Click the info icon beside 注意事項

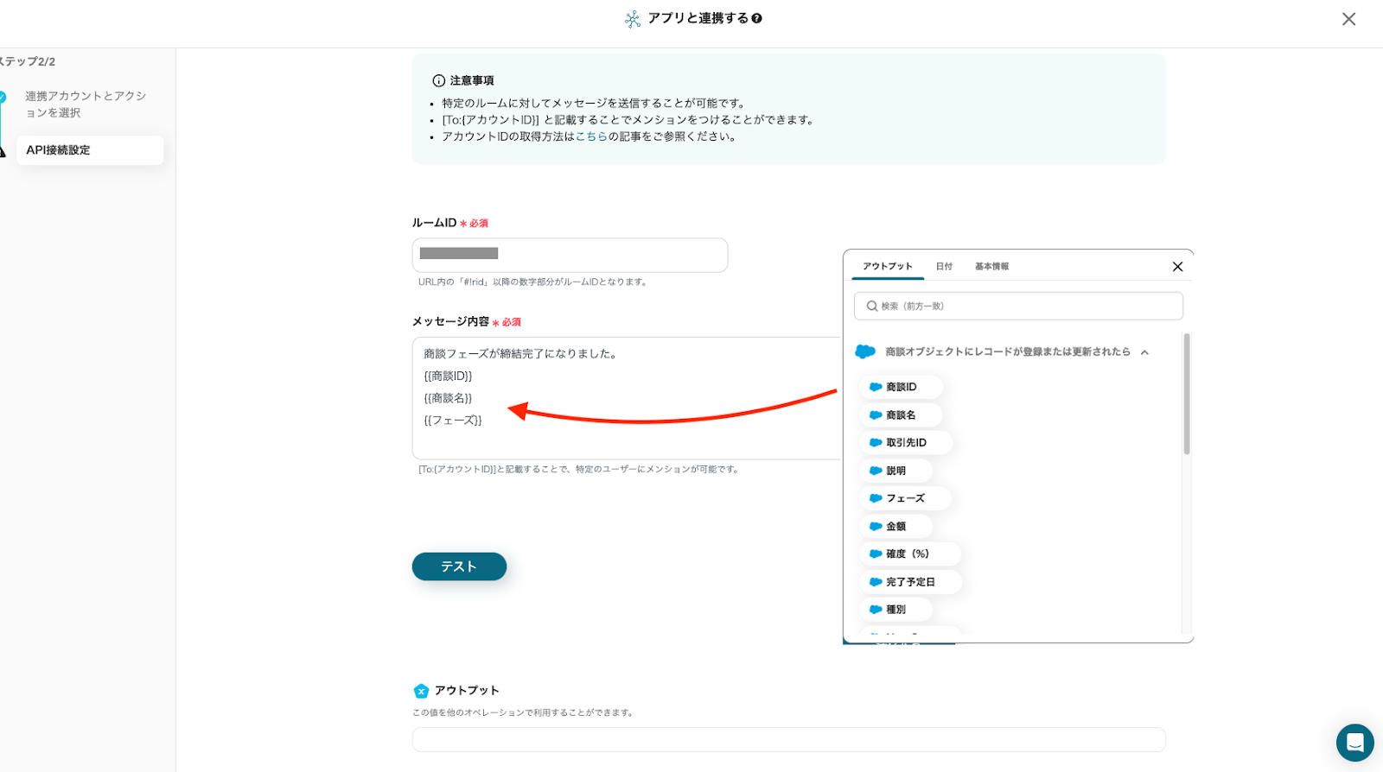pos(438,80)
